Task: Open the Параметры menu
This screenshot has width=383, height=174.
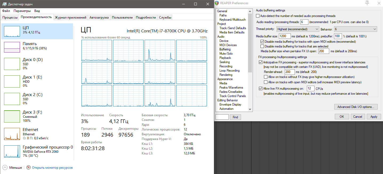Action: [22, 11]
